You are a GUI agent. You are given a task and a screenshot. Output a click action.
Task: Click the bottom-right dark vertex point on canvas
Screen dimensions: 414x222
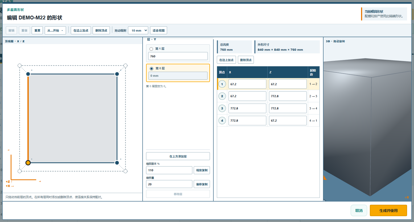click(x=117, y=163)
